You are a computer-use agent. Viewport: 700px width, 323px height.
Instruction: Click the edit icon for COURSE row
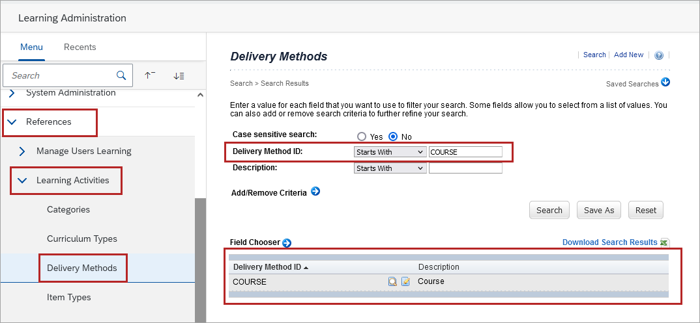pos(405,281)
